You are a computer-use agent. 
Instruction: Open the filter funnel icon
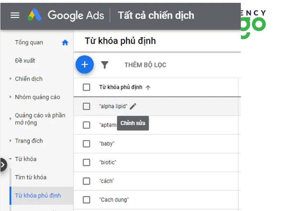105,65
